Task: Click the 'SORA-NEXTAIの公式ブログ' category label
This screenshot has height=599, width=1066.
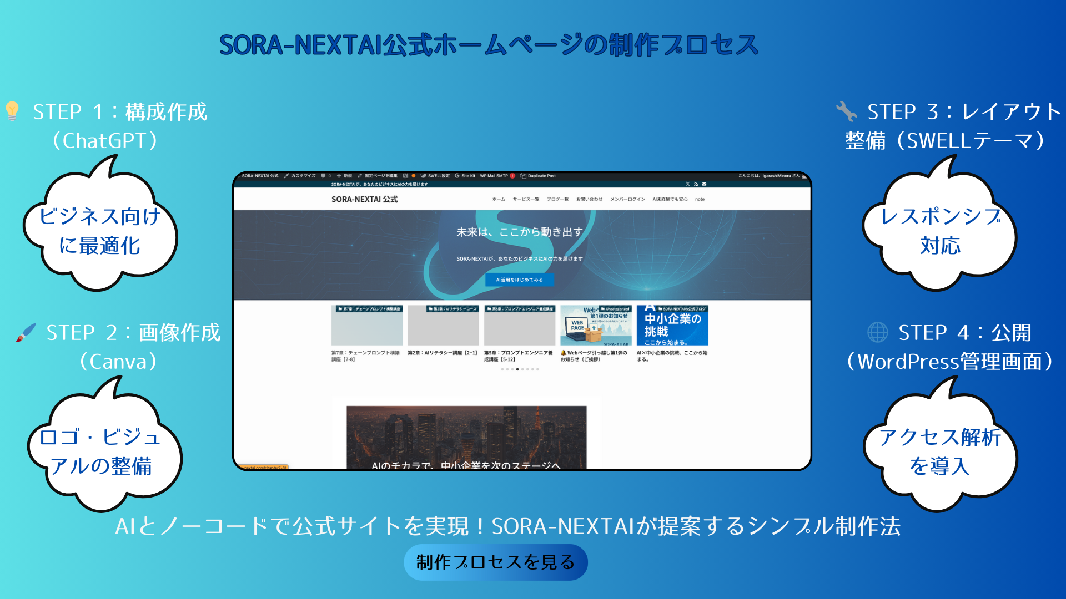Action: click(682, 309)
